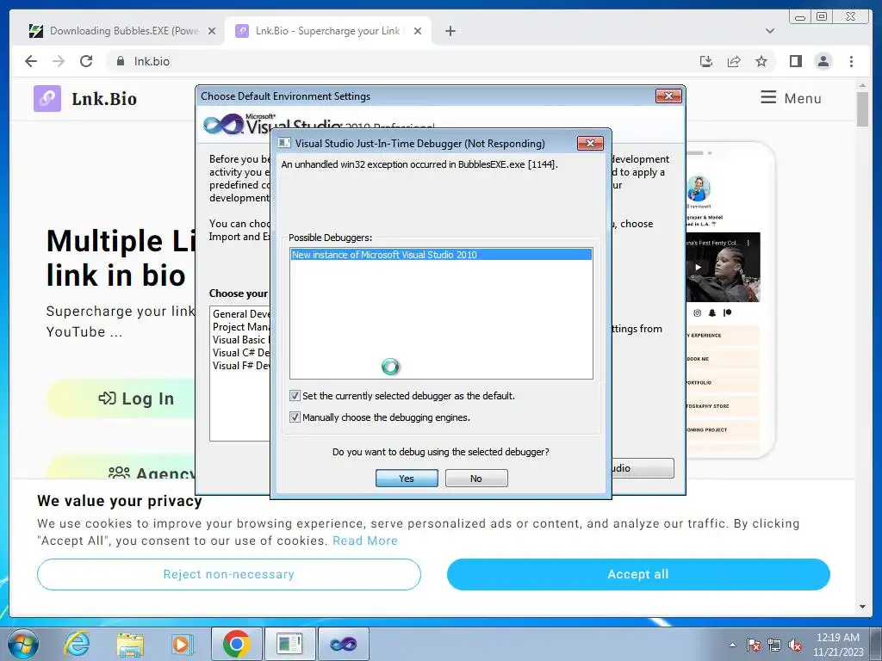882x661 pixels.
Task: Reload the lnk.bio page
Action: [86, 61]
